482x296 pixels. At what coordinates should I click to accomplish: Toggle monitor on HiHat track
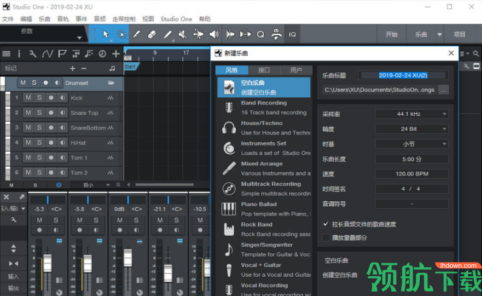point(62,143)
